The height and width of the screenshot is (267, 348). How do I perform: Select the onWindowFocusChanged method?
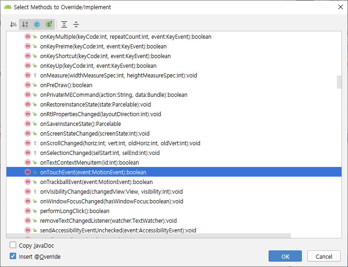pos(174,201)
